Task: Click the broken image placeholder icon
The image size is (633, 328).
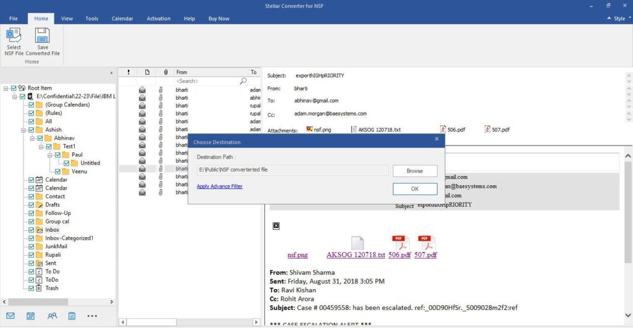Action: coord(276,226)
